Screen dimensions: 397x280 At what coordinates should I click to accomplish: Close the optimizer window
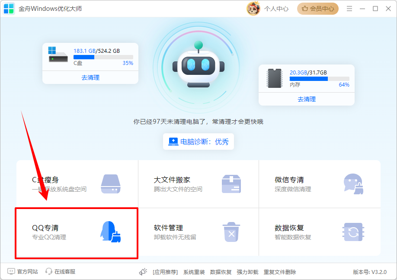tap(388, 9)
